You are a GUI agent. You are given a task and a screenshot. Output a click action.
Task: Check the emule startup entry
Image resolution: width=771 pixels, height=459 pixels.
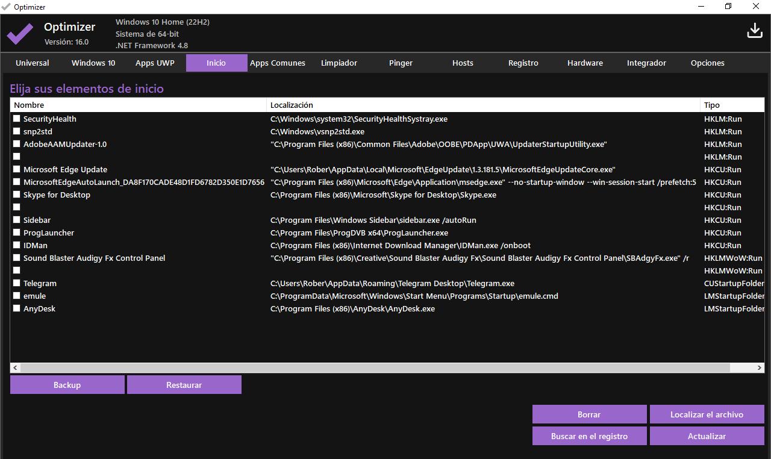16,296
